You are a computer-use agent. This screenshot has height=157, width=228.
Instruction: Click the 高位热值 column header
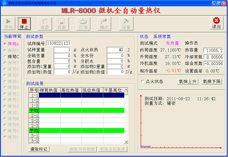71,90
